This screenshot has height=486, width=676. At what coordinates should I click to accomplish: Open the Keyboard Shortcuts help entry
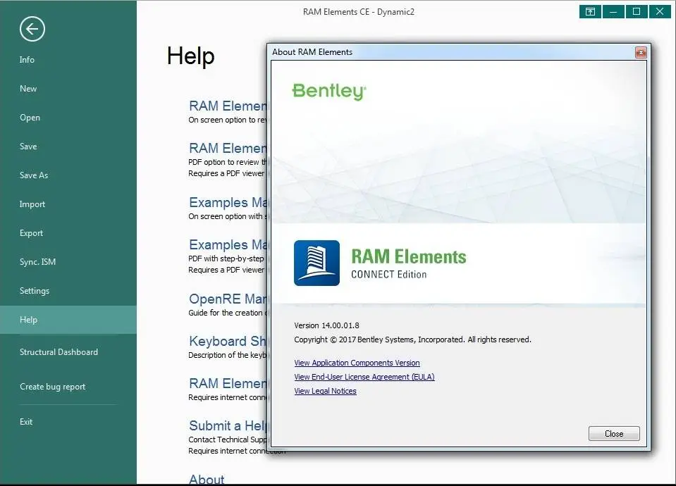pos(228,341)
